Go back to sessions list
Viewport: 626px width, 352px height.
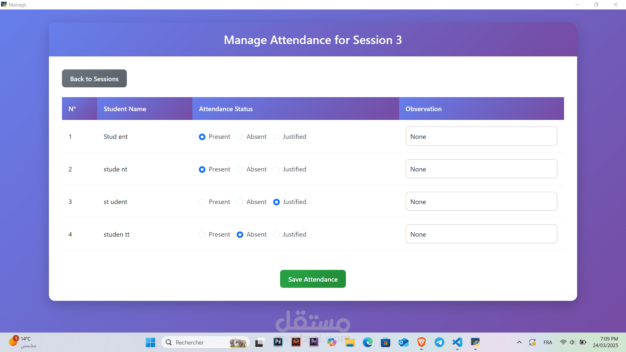pyautogui.click(x=94, y=79)
